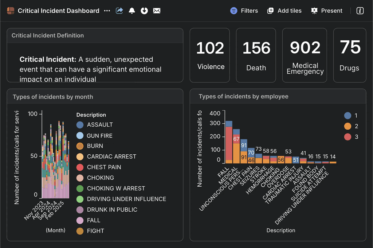
Task: Click the download arrow icon
Action: click(x=144, y=11)
